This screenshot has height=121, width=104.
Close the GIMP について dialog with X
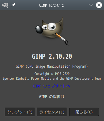[x=99, y=5]
